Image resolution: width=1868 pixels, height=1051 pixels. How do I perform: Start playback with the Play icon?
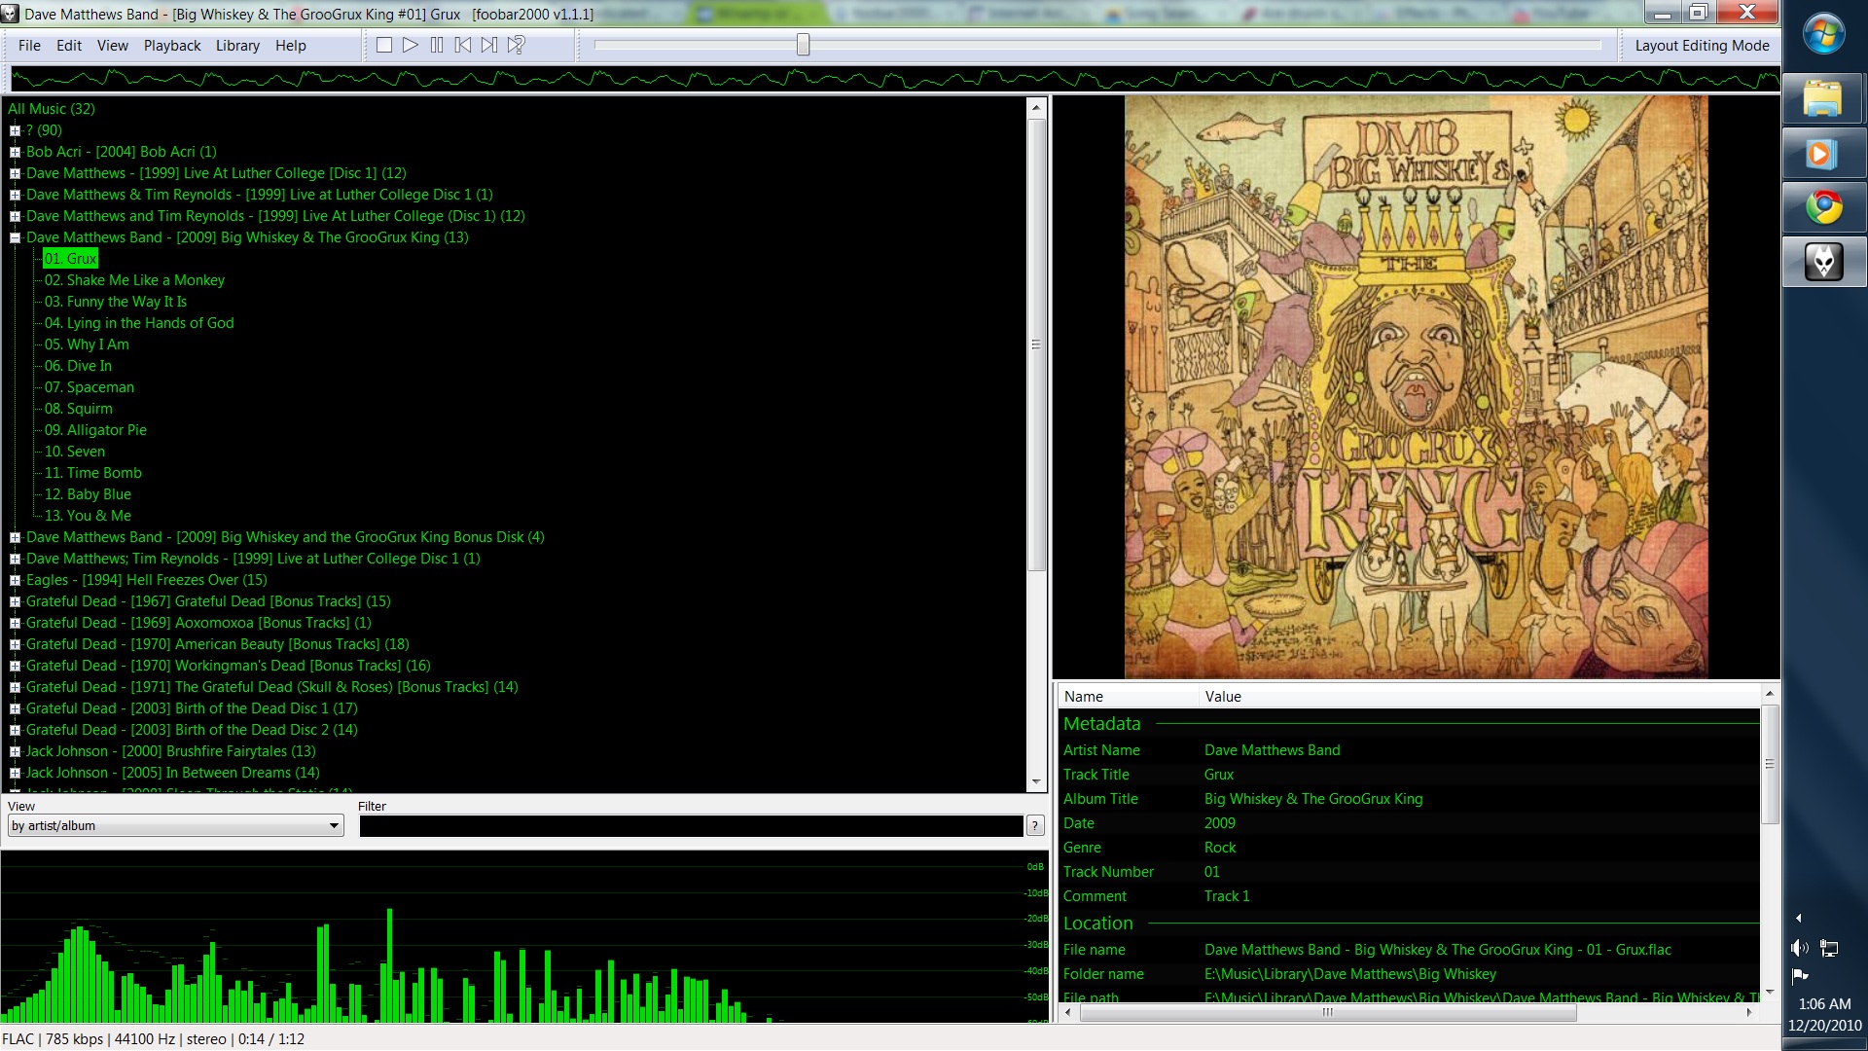(410, 44)
